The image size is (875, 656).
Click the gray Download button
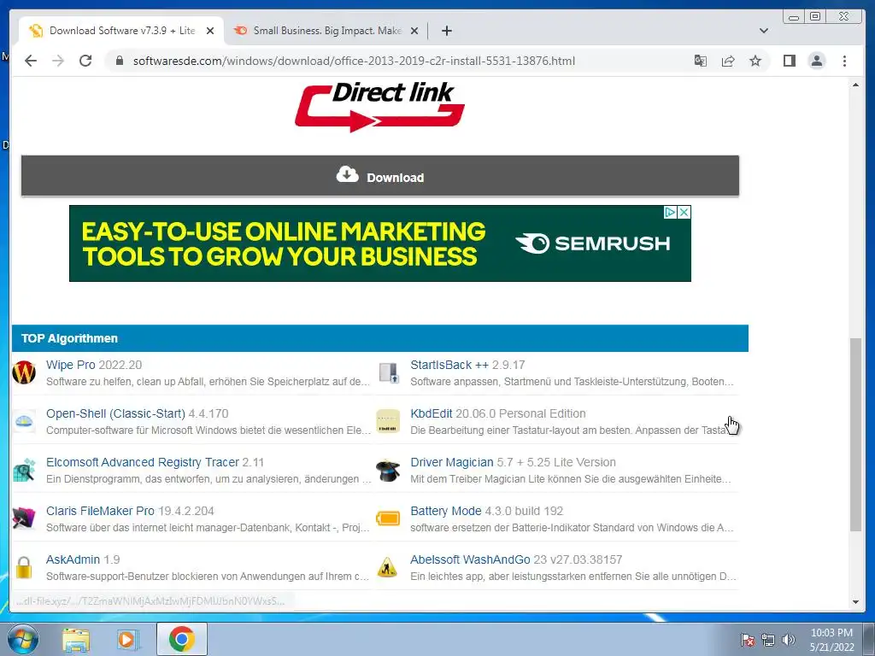pos(380,176)
